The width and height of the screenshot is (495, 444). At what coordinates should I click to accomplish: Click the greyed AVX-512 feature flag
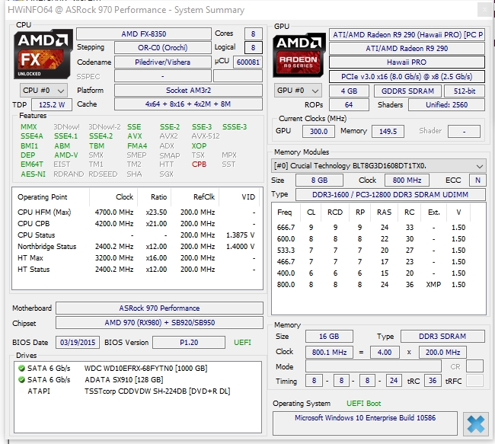[205, 136]
